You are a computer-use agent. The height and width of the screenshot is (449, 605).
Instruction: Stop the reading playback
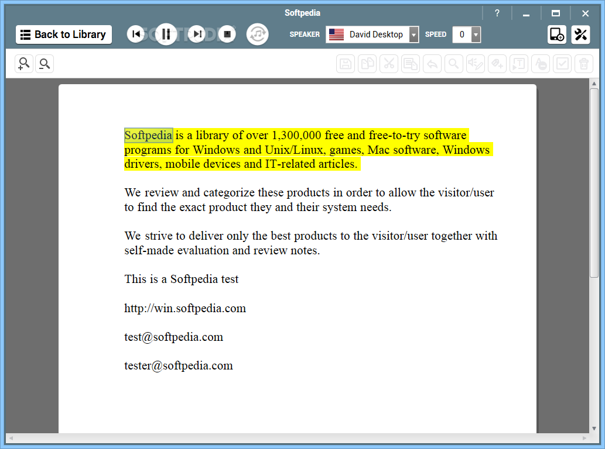(x=227, y=34)
